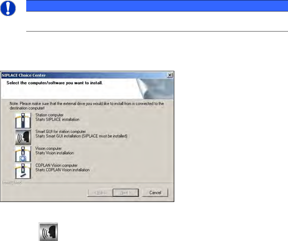The image size is (288, 241).
Task: Click 'Starts COPLAN Vision installation' text
Action: tap(63, 170)
